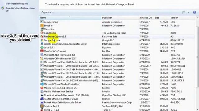
Task: Sort by the Publisher column header
Action: [x=120, y=18]
